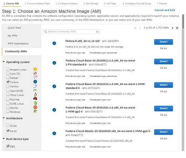Click Fedora icon for Fedora-Cloud-Base-25-20161021 AMI
This screenshot has height=158, width=186.
click(54, 110)
